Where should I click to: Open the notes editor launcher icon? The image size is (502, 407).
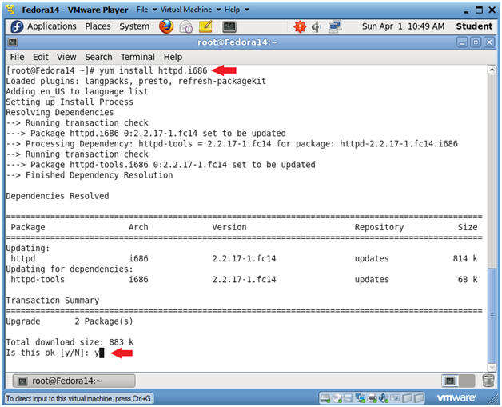(205, 26)
